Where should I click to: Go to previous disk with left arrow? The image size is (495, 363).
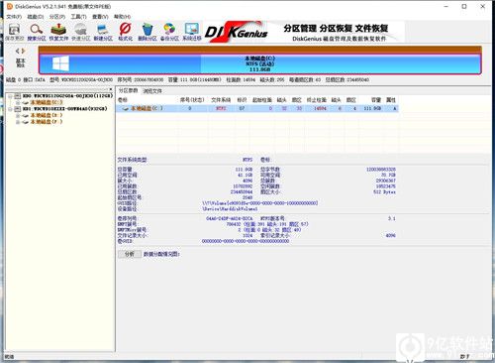[x=17, y=51]
